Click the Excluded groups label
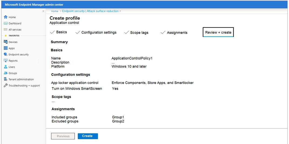Screen dimensions: 289x144 (x=65, y=121)
